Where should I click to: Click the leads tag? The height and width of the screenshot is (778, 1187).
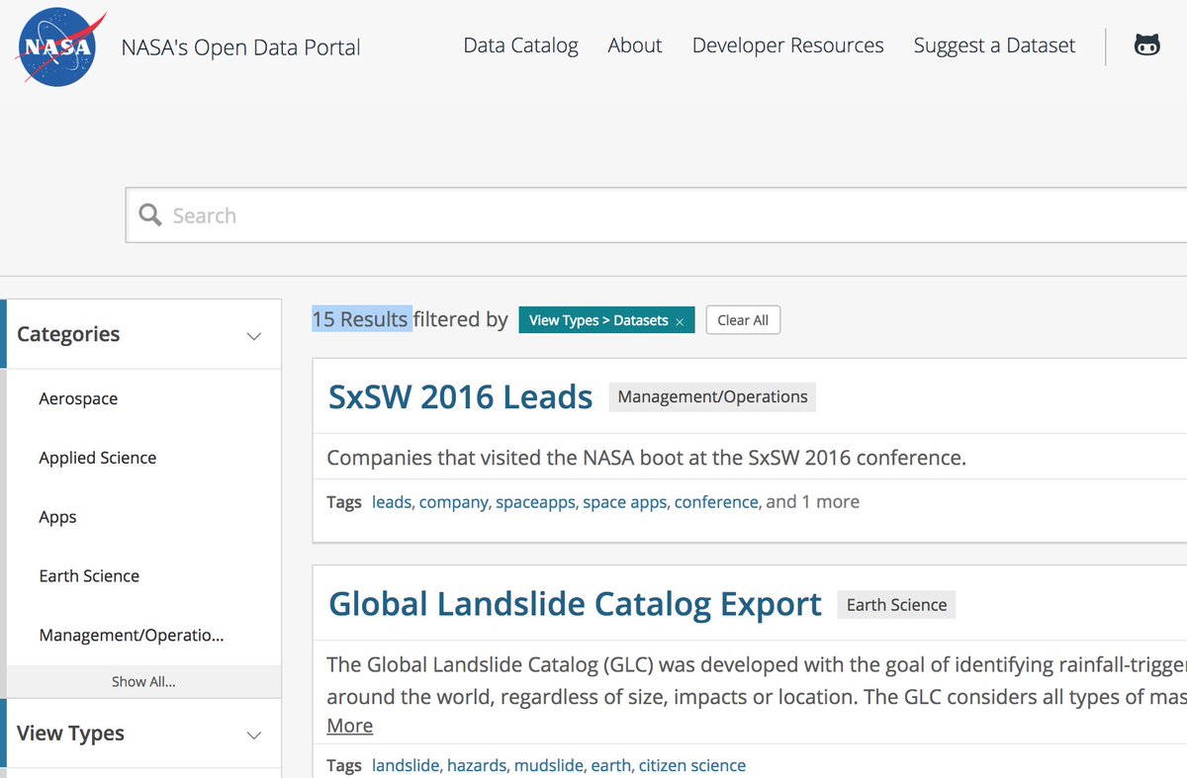point(392,502)
